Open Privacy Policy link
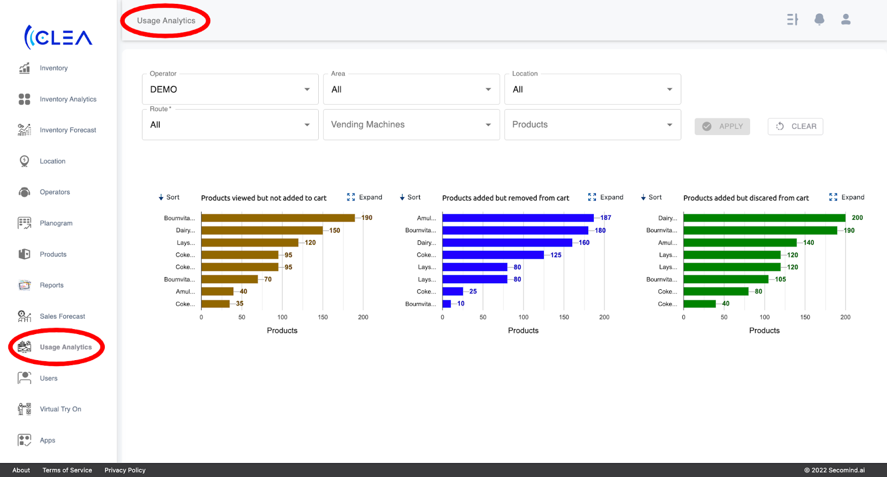 (x=125, y=470)
